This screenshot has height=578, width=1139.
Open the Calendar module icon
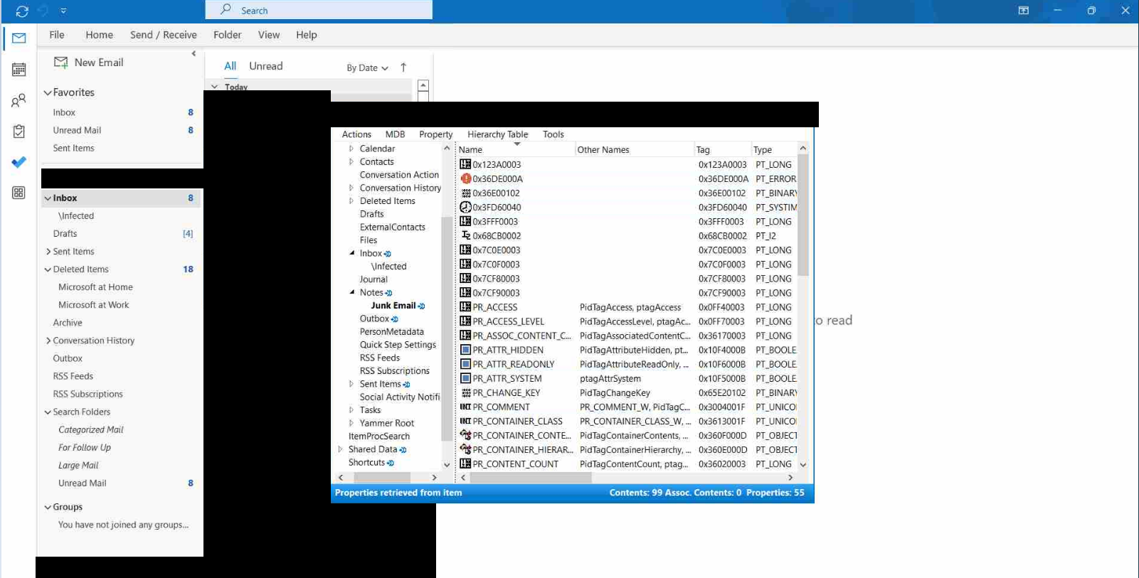[x=19, y=70]
